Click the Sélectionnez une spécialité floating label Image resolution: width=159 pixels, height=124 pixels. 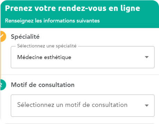[47, 46]
